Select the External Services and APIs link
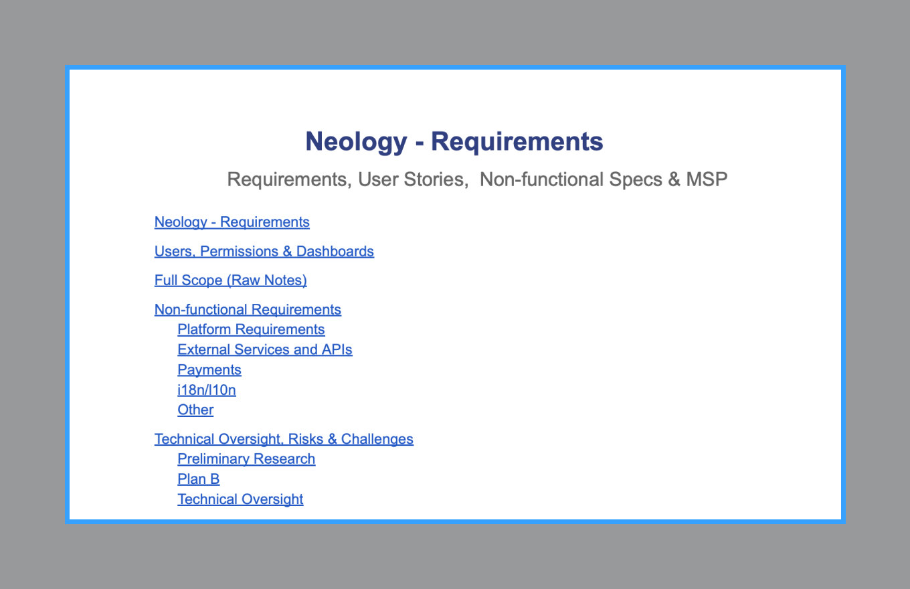The height and width of the screenshot is (589, 910). pyautogui.click(x=264, y=350)
